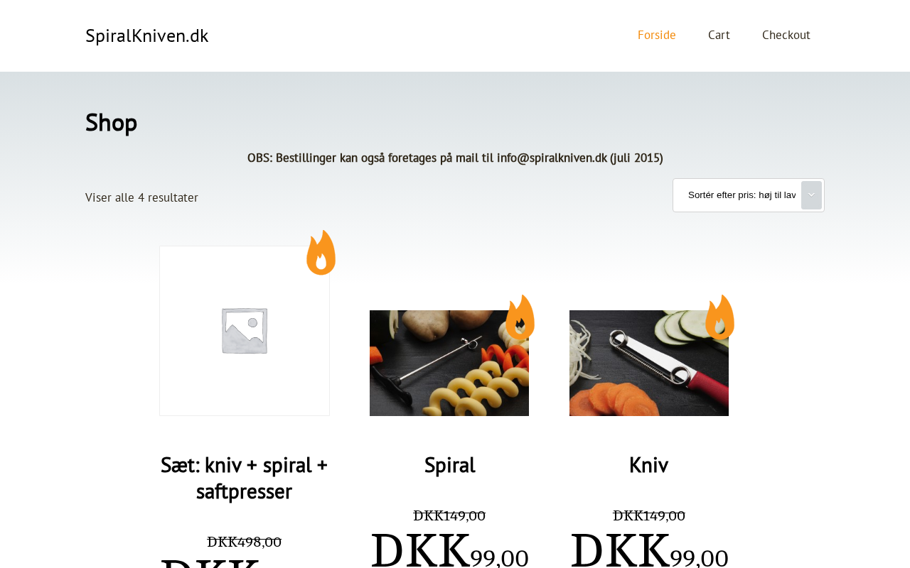
Task: Click the flame sale badge on Kniv photo
Action: 720,317
